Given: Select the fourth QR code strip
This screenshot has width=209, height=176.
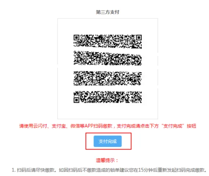Looking at the screenshot, I should pyautogui.click(x=108, y=97).
